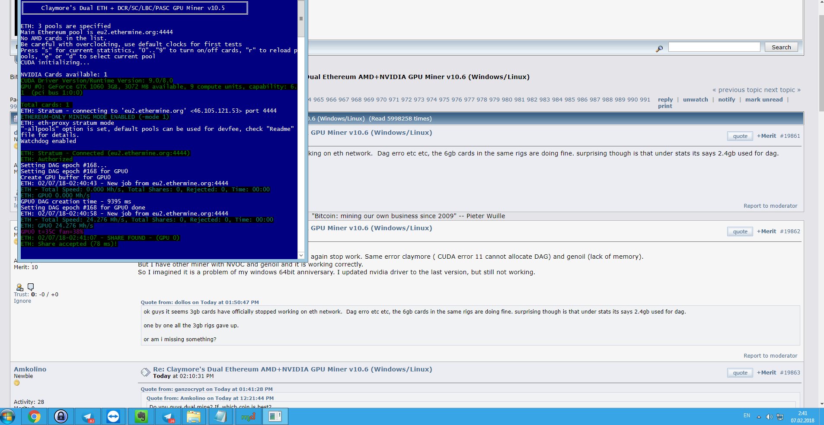824x425 pixels.
Task: Click the personal message bubble icon
Action: (x=31, y=287)
